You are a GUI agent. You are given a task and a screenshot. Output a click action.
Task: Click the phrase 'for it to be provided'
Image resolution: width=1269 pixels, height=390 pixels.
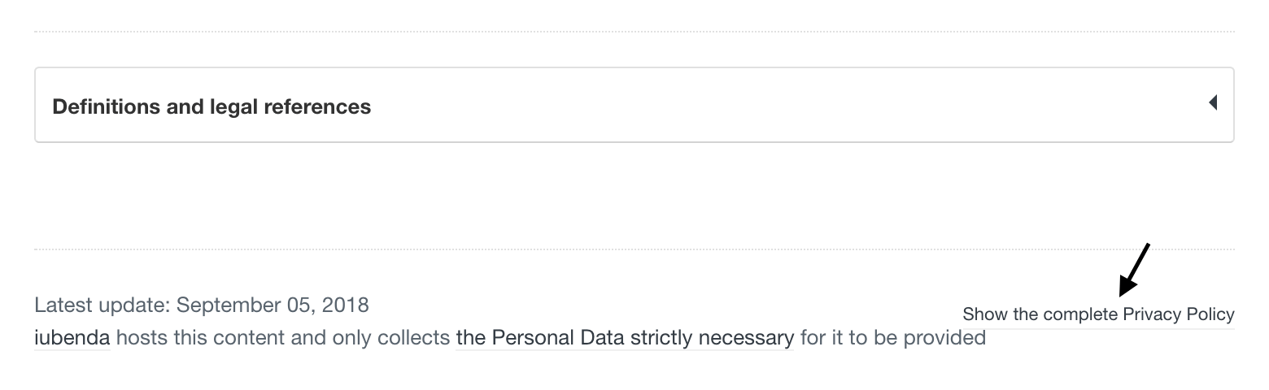pyautogui.click(x=893, y=337)
